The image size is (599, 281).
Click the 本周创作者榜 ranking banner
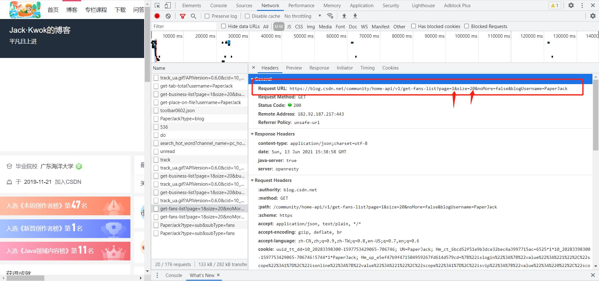click(x=65, y=206)
